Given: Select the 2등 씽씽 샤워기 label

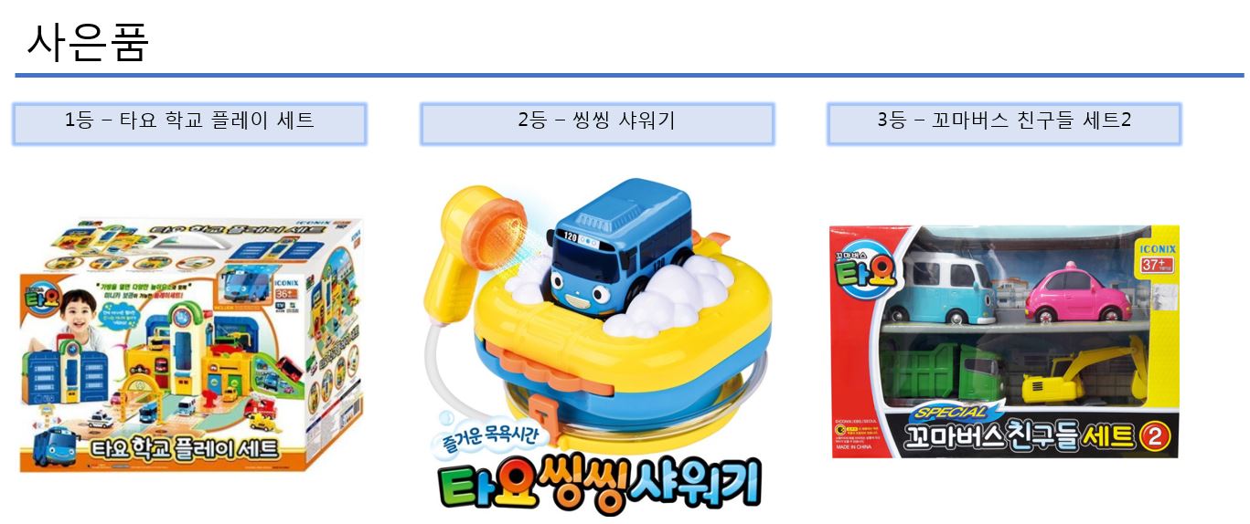Looking at the screenshot, I should click(597, 123).
